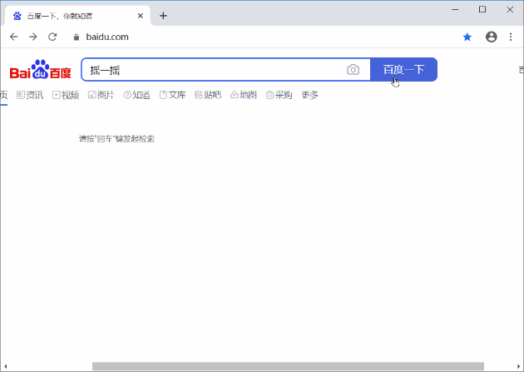Switch to the 视频 video tab

tap(66, 95)
